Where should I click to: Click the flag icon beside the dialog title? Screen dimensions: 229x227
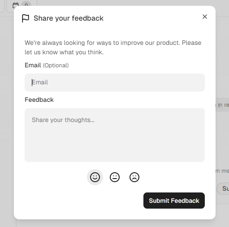pos(26,18)
